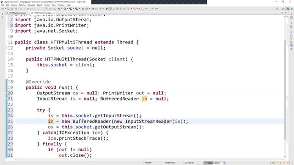Click the warning marker at line 21
The width and height of the screenshot is (294, 165).
[x=6, y=99]
